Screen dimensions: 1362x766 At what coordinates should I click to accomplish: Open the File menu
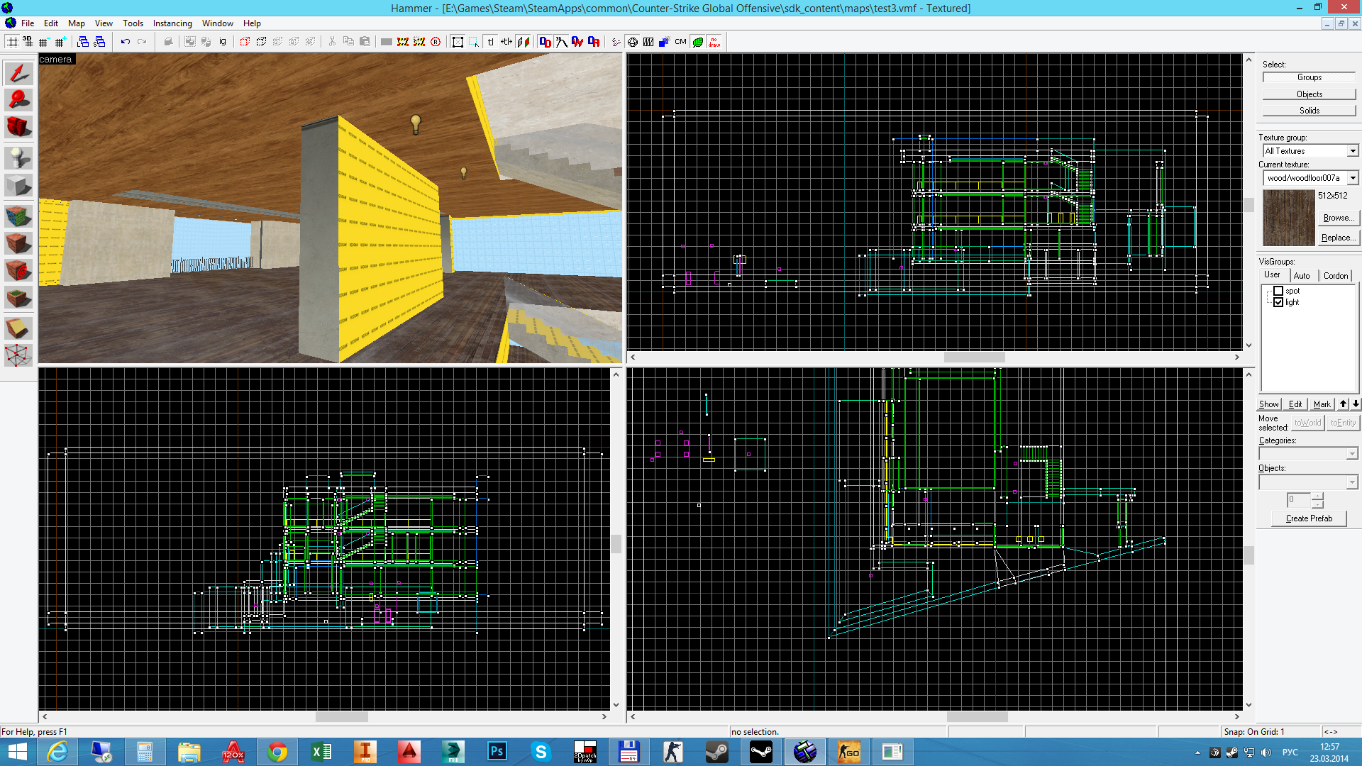coord(28,23)
